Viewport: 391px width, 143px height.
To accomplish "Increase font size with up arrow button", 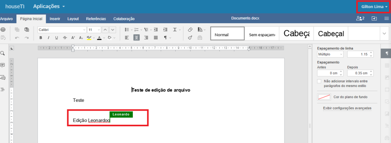I will 105,30.
